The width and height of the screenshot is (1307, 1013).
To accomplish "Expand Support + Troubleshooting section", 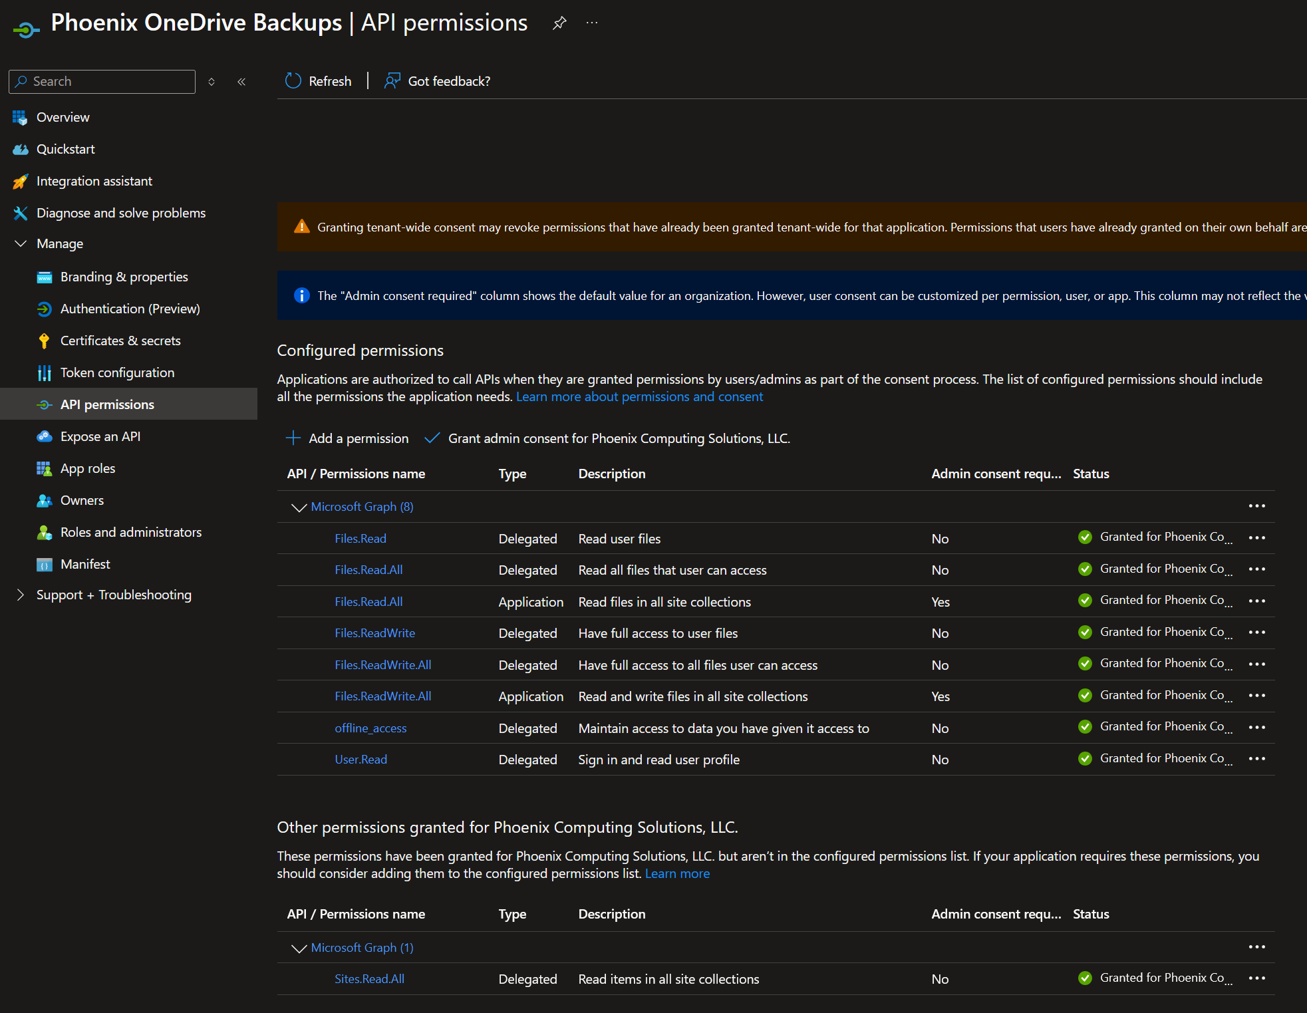I will click(21, 595).
